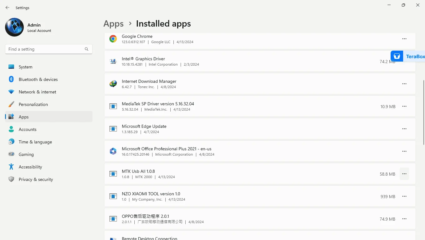Screen dimensions: 425x240
Task: Open more options for MediaTek SP Driver
Action: coord(404,106)
